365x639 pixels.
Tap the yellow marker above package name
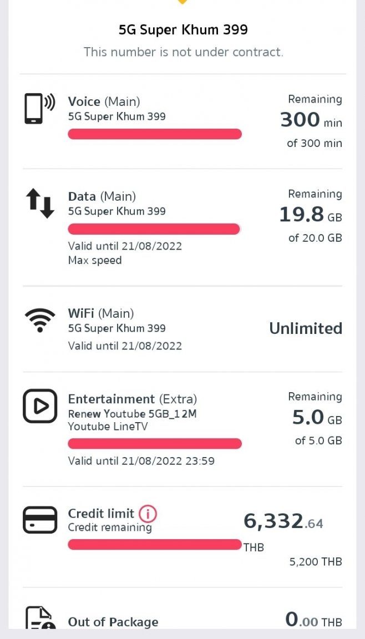182,2
